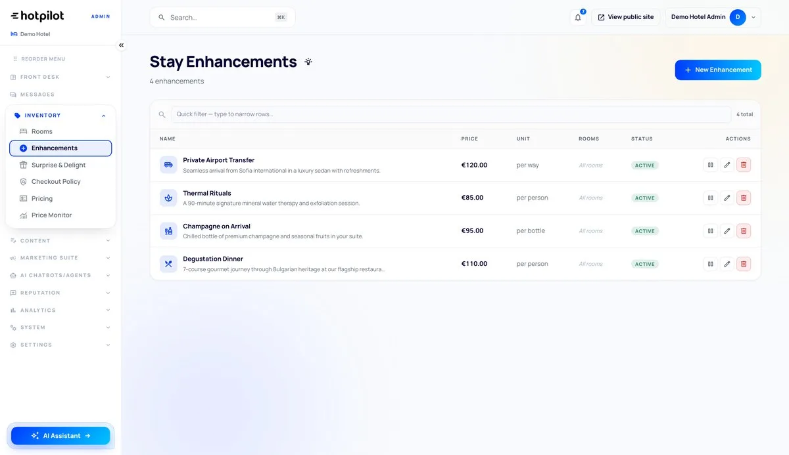Click the user avatar D

(738, 17)
